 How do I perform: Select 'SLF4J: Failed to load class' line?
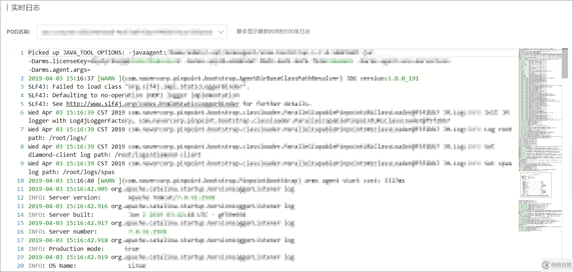(x=138, y=87)
